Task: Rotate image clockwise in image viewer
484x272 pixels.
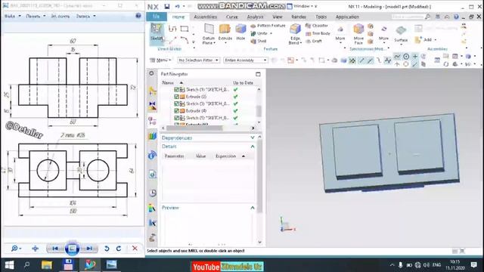Action: tap(119, 249)
